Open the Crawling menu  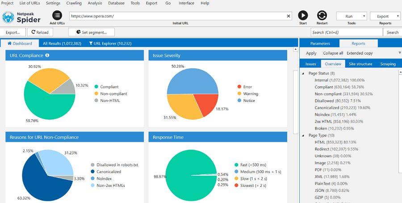coord(74,3)
